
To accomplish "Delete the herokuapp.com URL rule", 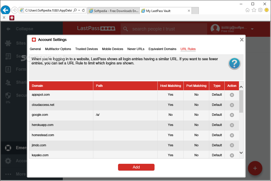I will pyautogui.click(x=232, y=125).
